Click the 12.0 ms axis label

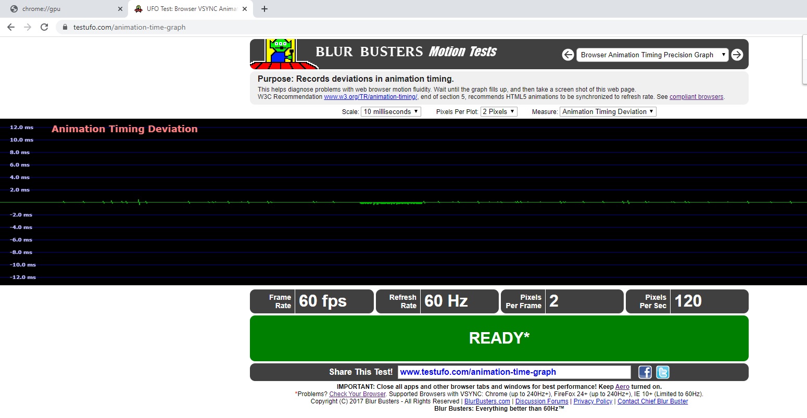21,128
